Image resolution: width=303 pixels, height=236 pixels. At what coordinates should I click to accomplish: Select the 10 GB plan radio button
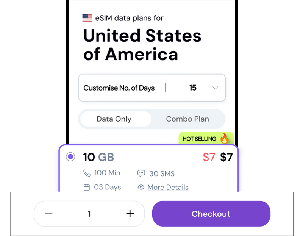click(70, 157)
